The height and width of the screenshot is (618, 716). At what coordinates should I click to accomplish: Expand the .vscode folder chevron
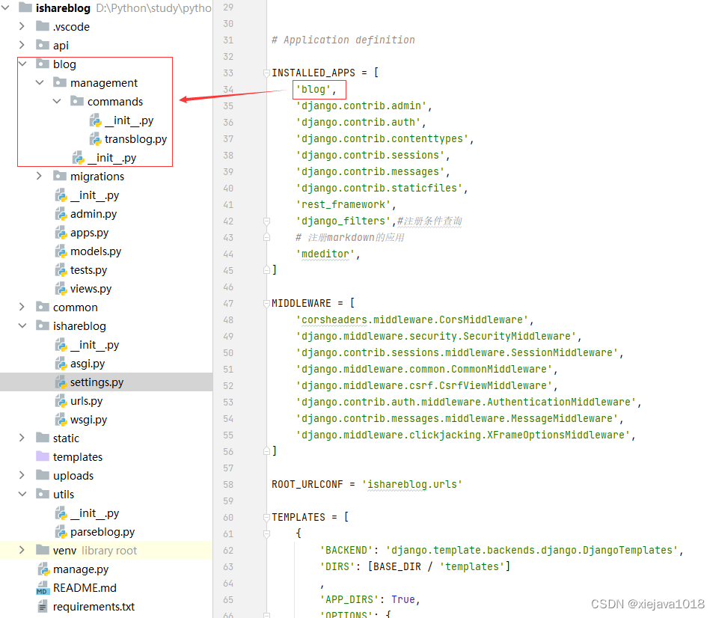coord(22,26)
